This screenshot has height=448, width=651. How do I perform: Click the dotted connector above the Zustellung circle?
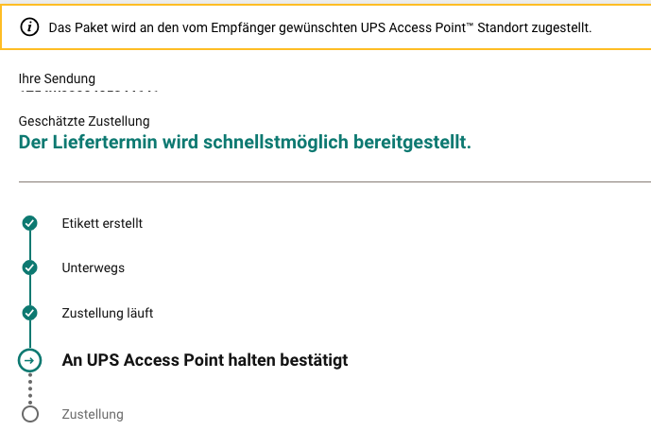pos(30,388)
